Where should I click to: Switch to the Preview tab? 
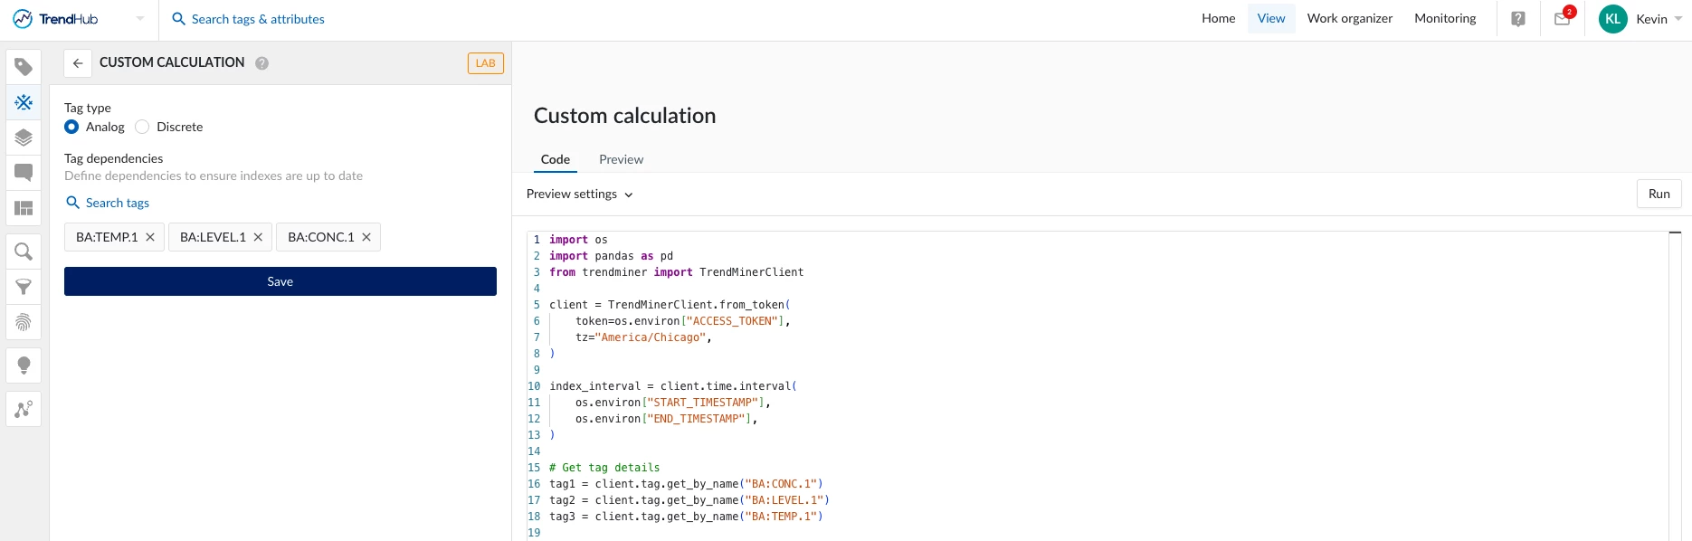(621, 159)
